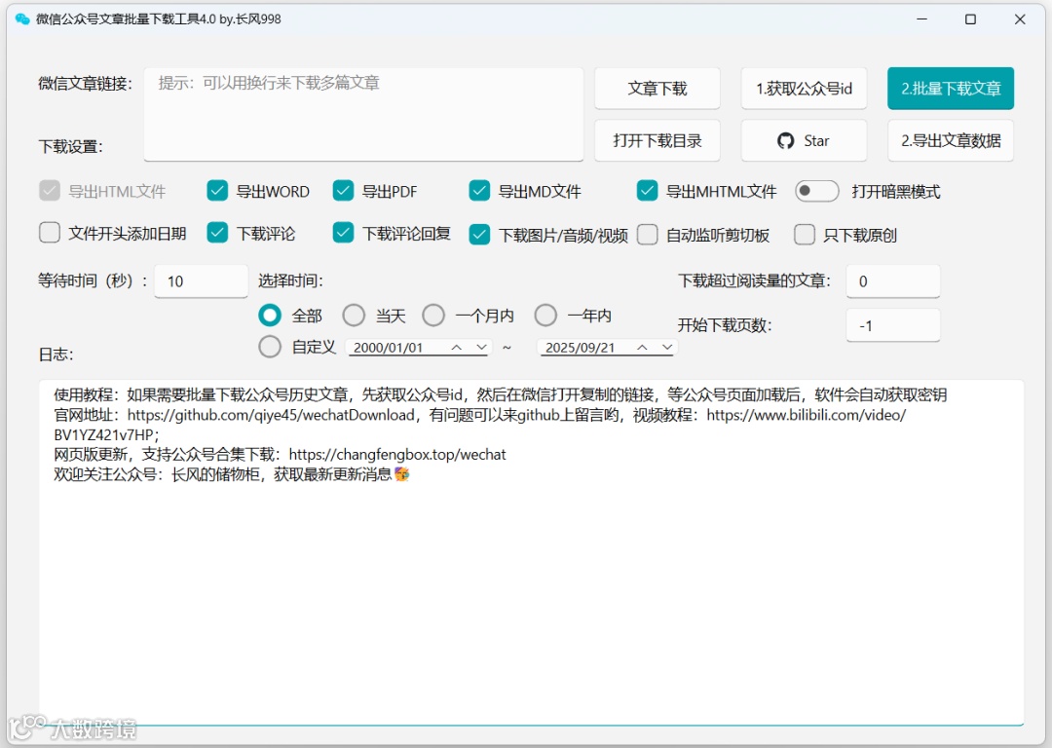
Task: Click the disabled 导出HTML文件 checkbox
Action: (50, 191)
